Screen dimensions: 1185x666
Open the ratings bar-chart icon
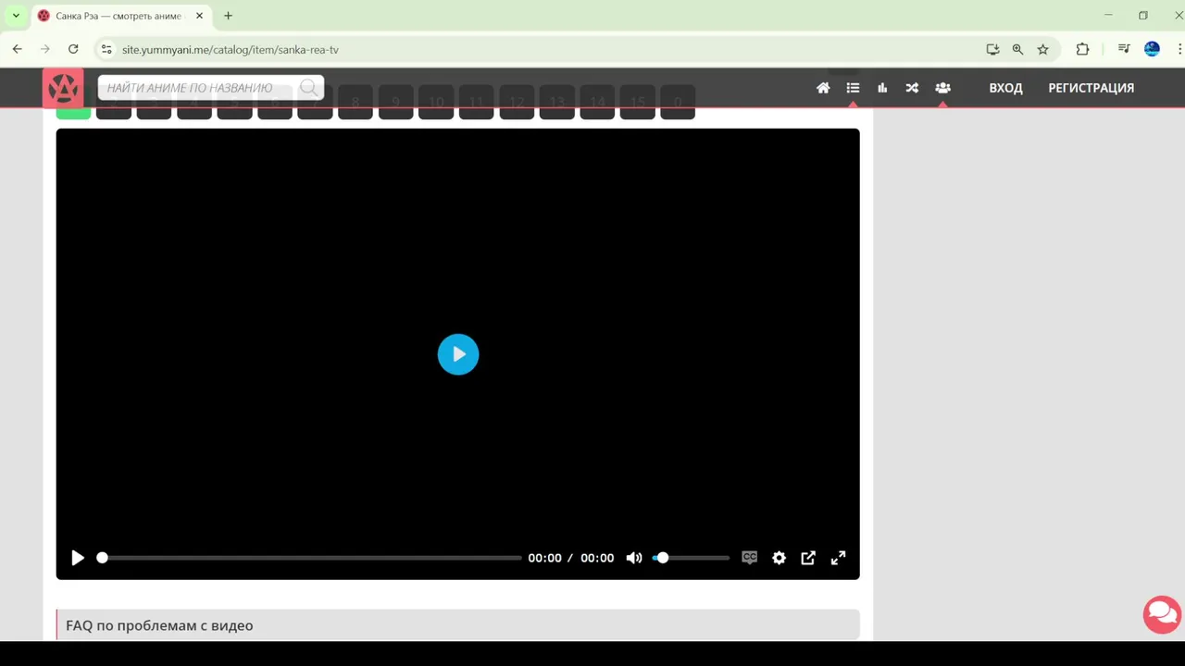(882, 88)
